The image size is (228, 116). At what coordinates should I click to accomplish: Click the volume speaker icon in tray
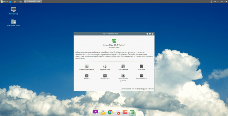coord(227,1)
